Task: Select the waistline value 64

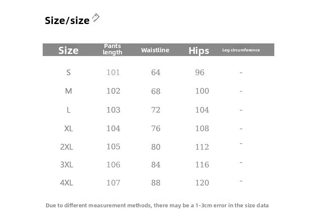Action: point(156,72)
